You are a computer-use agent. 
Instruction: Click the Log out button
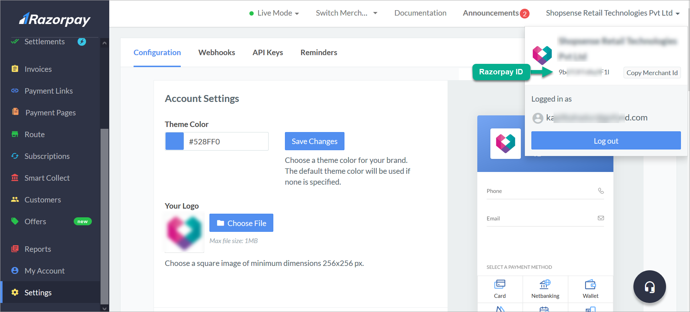[x=606, y=140]
